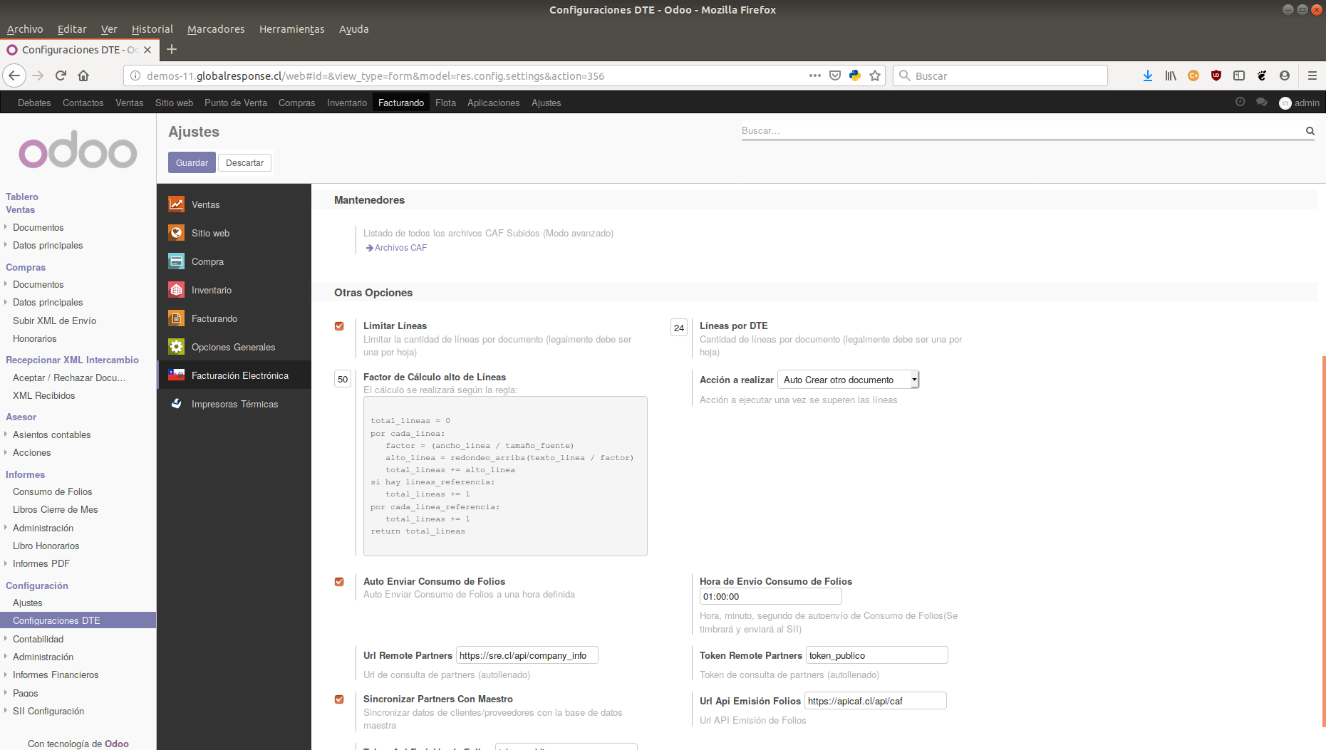Open the Impresoras Térmicas settings section
The image size is (1326, 750).
click(234, 404)
